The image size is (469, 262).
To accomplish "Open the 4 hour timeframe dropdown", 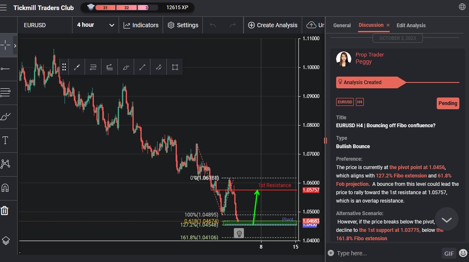I will (x=96, y=25).
